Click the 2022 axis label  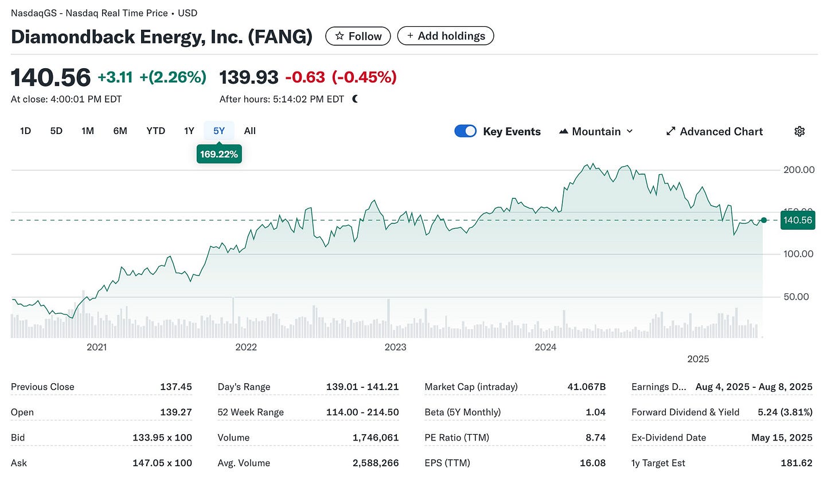click(x=246, y=347)
